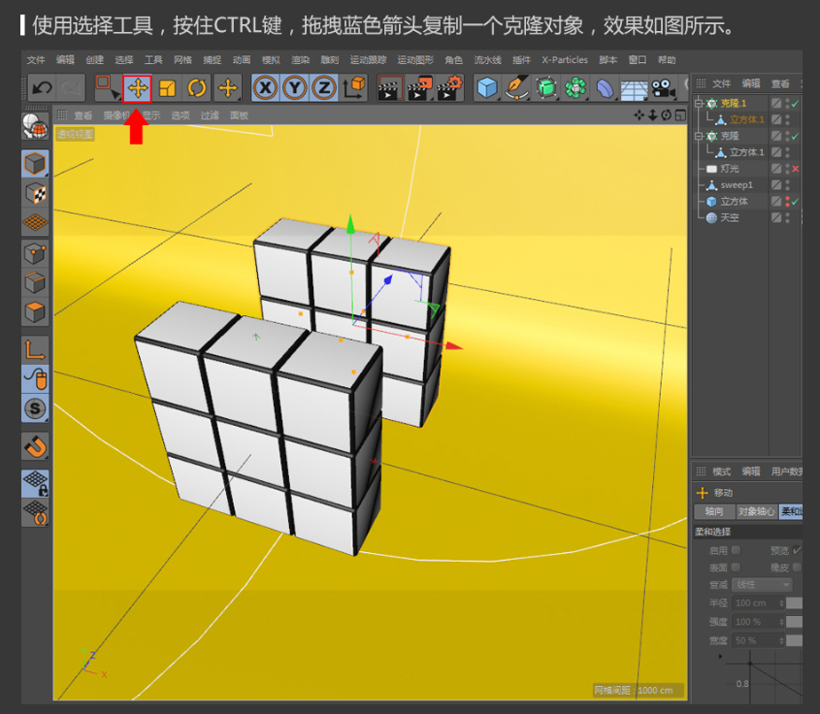Collapse the 克隆.1 tree node
This screenshot has width=820, height=714.
699,103
